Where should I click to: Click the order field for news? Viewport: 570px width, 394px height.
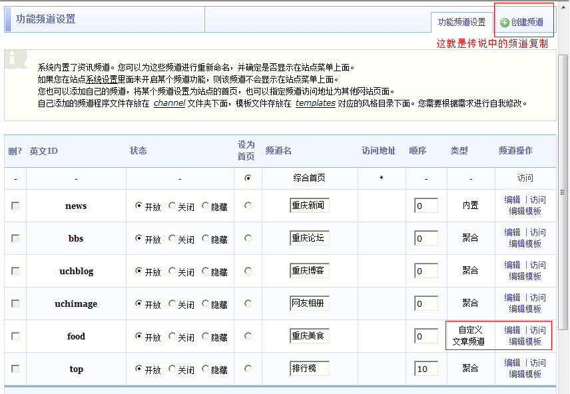click(x=426, y=206)
